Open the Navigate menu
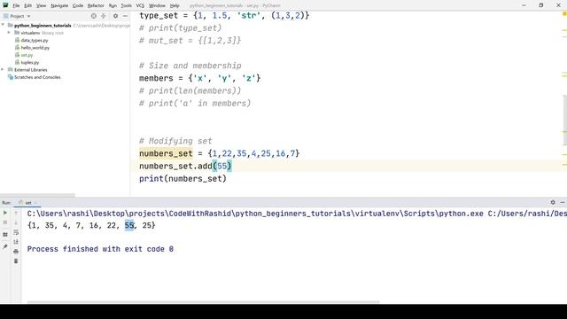This screenshot has height=319, width=567. [x=59, y=5]
